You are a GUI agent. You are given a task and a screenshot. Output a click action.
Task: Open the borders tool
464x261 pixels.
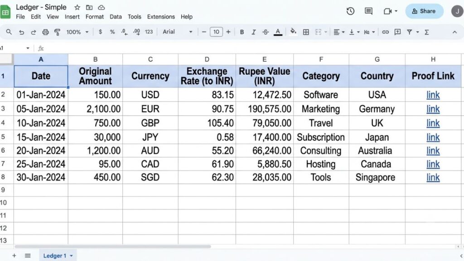tap(306, 32)
